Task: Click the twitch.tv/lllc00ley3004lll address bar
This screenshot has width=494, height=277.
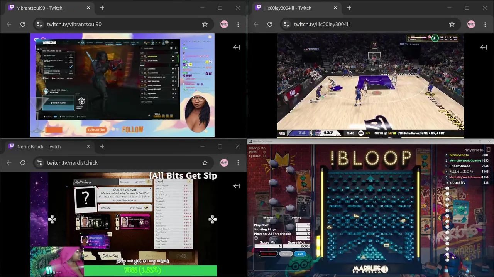Action: point(370,24)
